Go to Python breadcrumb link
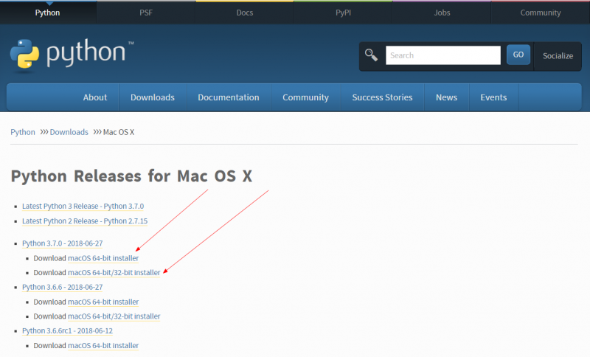 (23, 132)
